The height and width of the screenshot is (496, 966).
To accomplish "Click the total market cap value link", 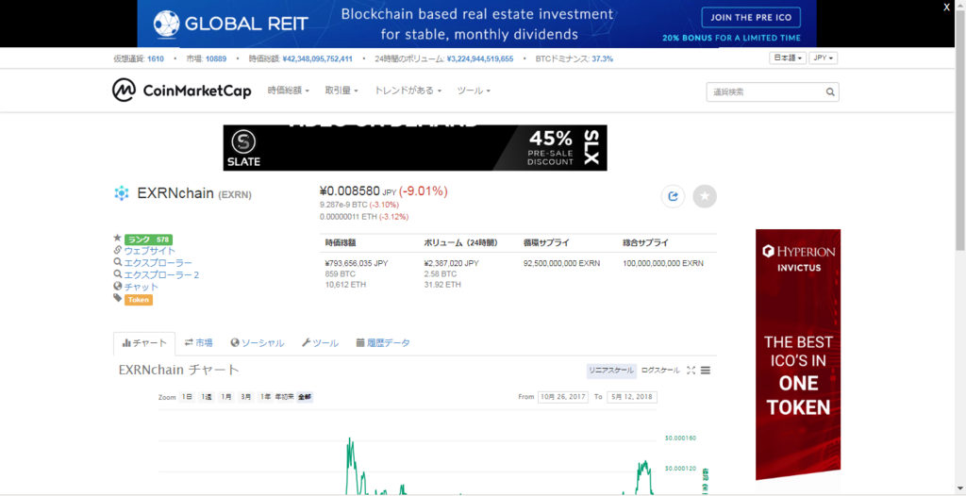I will tap(317, 59).
